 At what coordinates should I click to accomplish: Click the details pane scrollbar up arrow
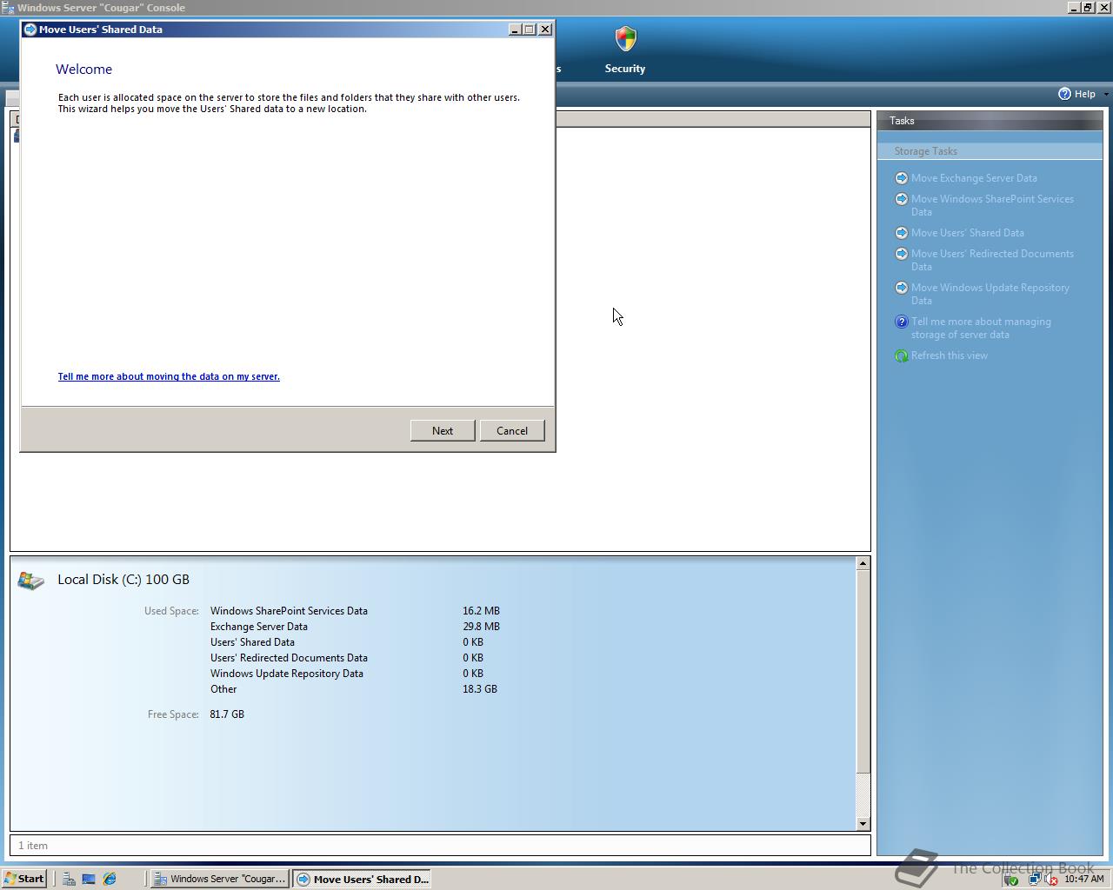pyautogui.click(x=863, y=563)
